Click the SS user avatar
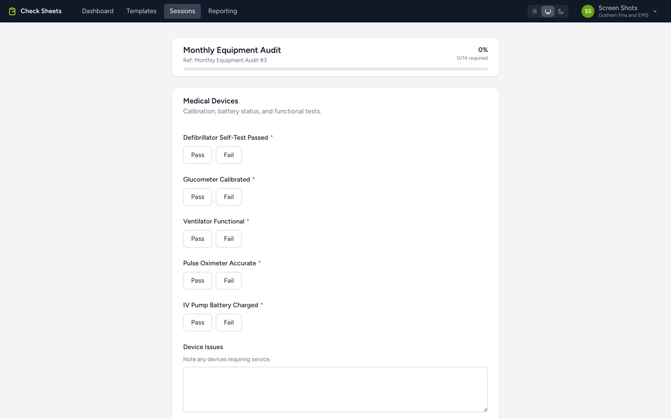Image resolution: width=671 pixels, height=419 pixels. [x=588, y=11]
